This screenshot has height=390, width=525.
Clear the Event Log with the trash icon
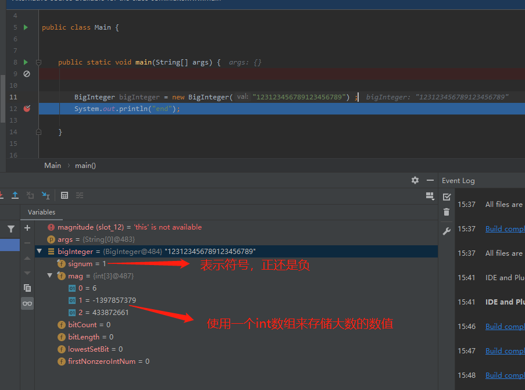tap(447, 212)
